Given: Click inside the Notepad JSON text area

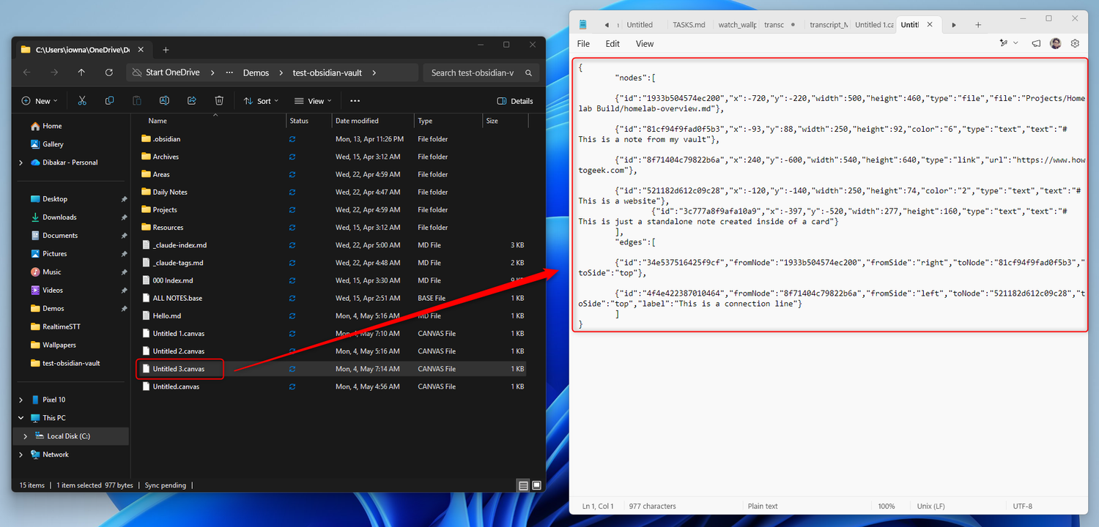Looking at the screenshot, I should pos(829,195).
